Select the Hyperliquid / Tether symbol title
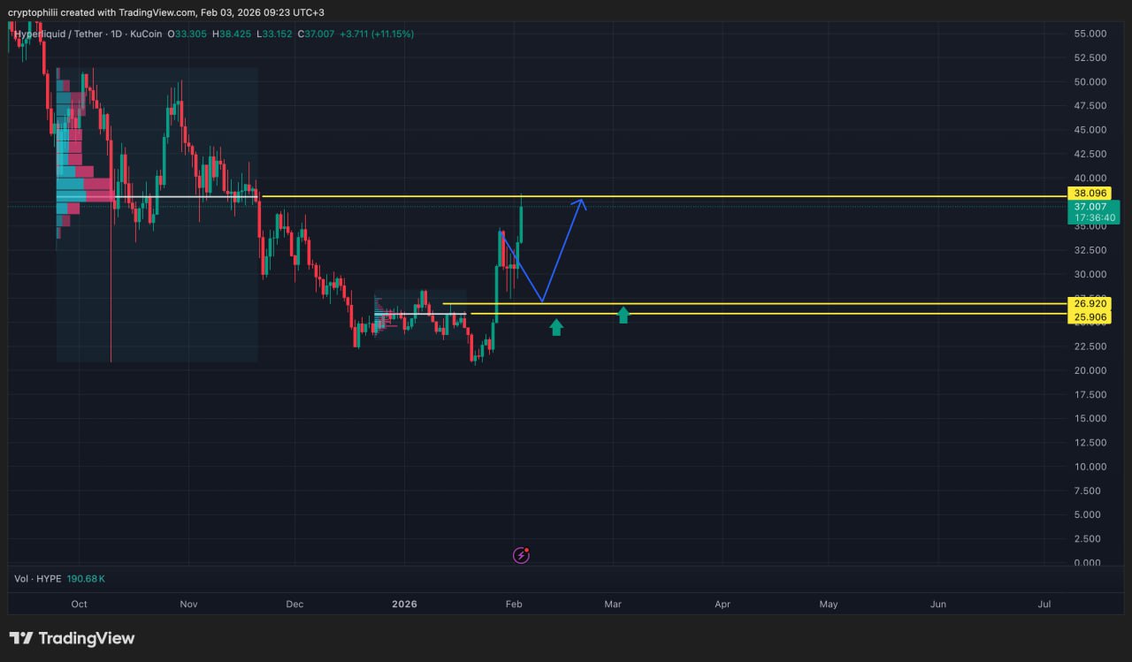The height and width of the screenshot is (662, 1132). tap(60, 34)
